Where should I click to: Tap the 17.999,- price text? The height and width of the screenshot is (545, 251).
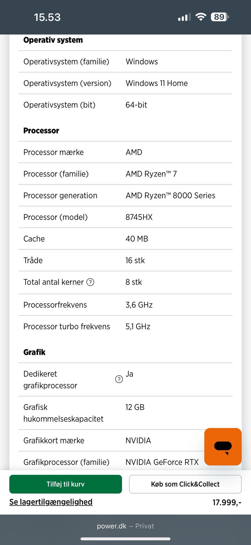click(x=227, y=502)
